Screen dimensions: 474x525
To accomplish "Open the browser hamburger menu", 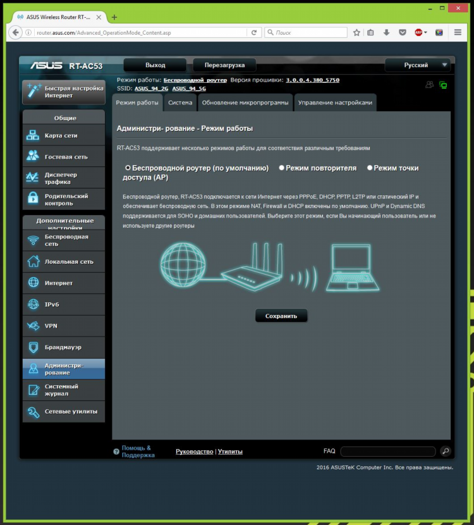I will pyautogui.click(x=458, y=32).
